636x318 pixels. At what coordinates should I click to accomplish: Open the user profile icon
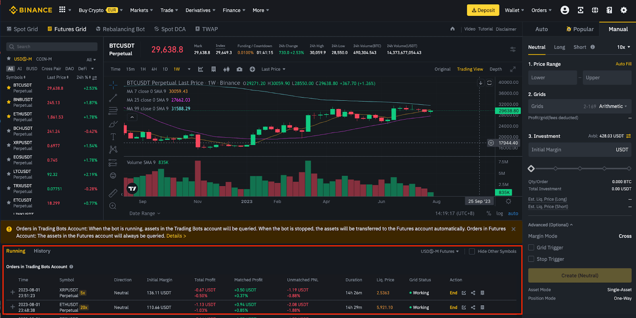click(564, 10)
